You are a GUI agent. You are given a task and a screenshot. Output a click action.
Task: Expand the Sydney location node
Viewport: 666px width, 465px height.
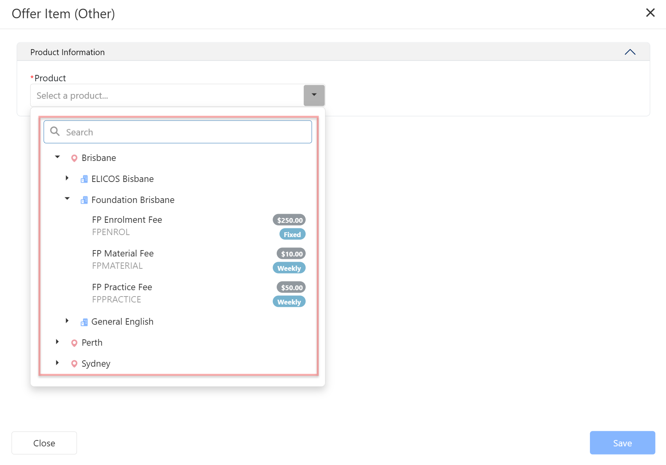[x=57, y=363]
